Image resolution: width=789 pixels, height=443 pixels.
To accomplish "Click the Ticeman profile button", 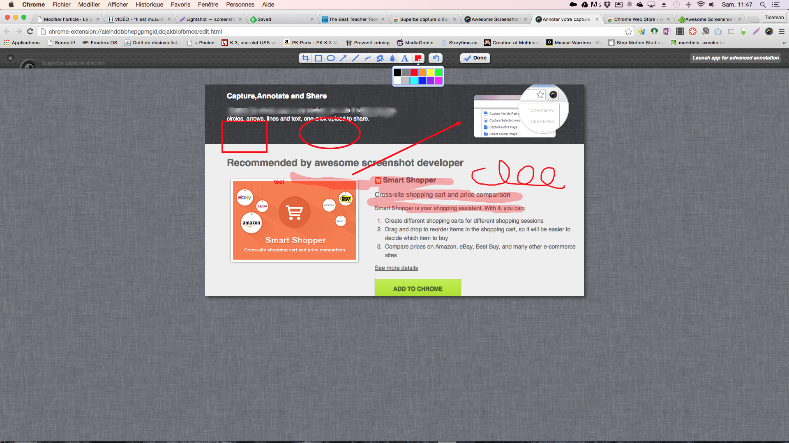I will pyautogui.click(x=774, y=18).
